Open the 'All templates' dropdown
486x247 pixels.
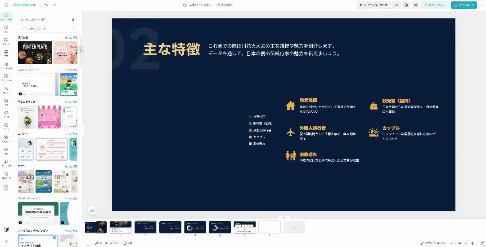[x=47, y=29]
